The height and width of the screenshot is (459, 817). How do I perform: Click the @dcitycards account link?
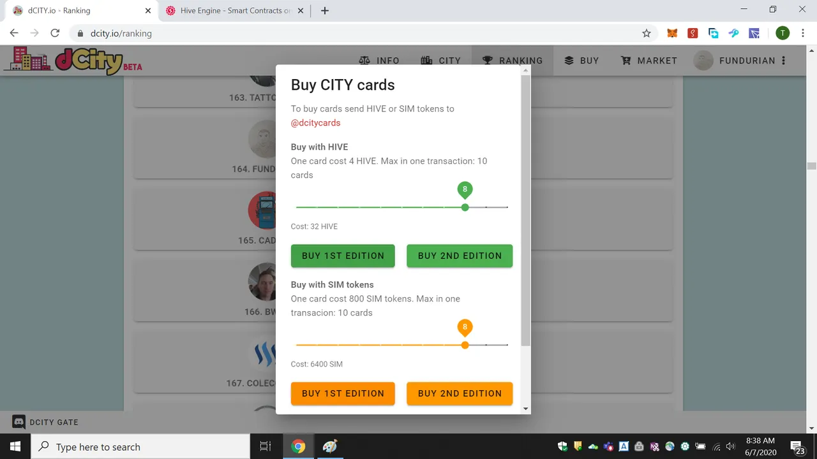tap(315, 122)
